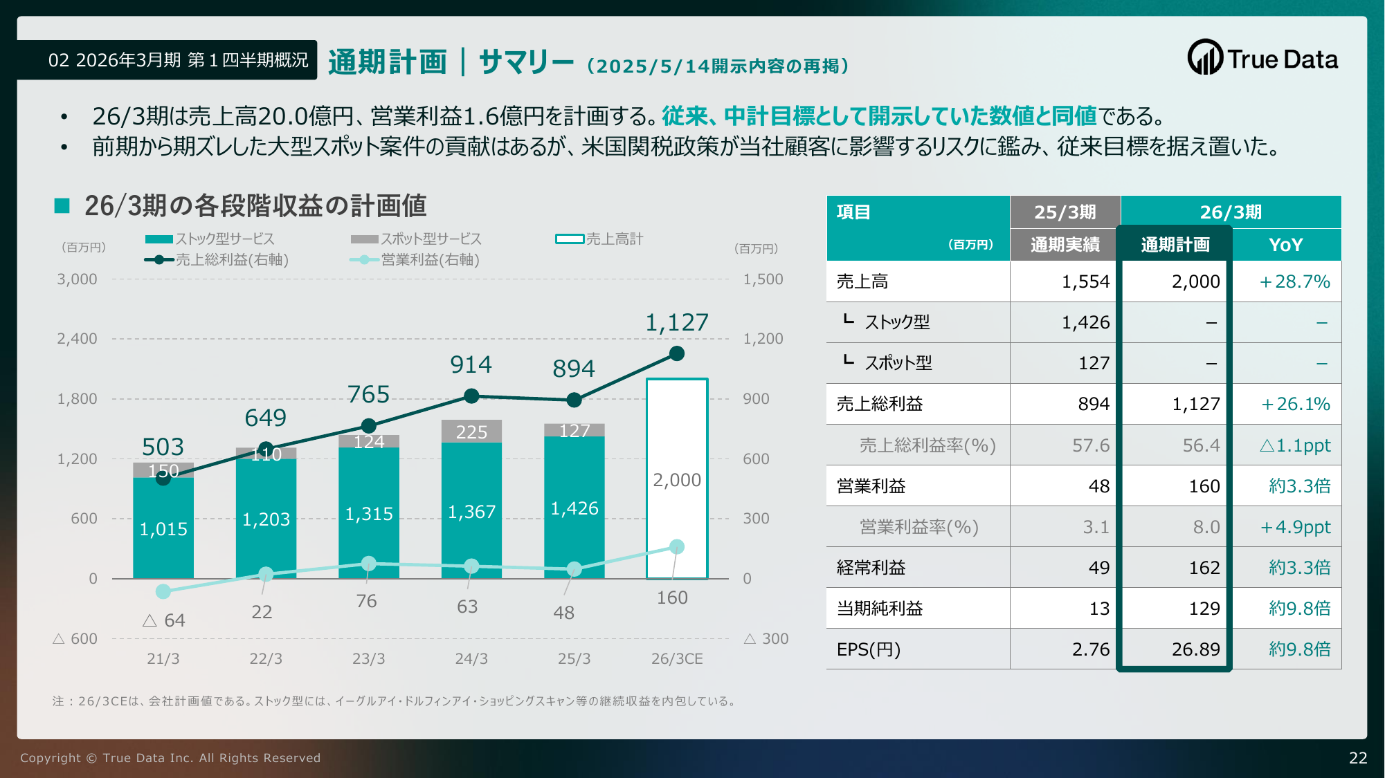Click the 24/3 spot bar segment labeled 225
The width and height of the screenshot is (1385, 778).
(471, 431)
